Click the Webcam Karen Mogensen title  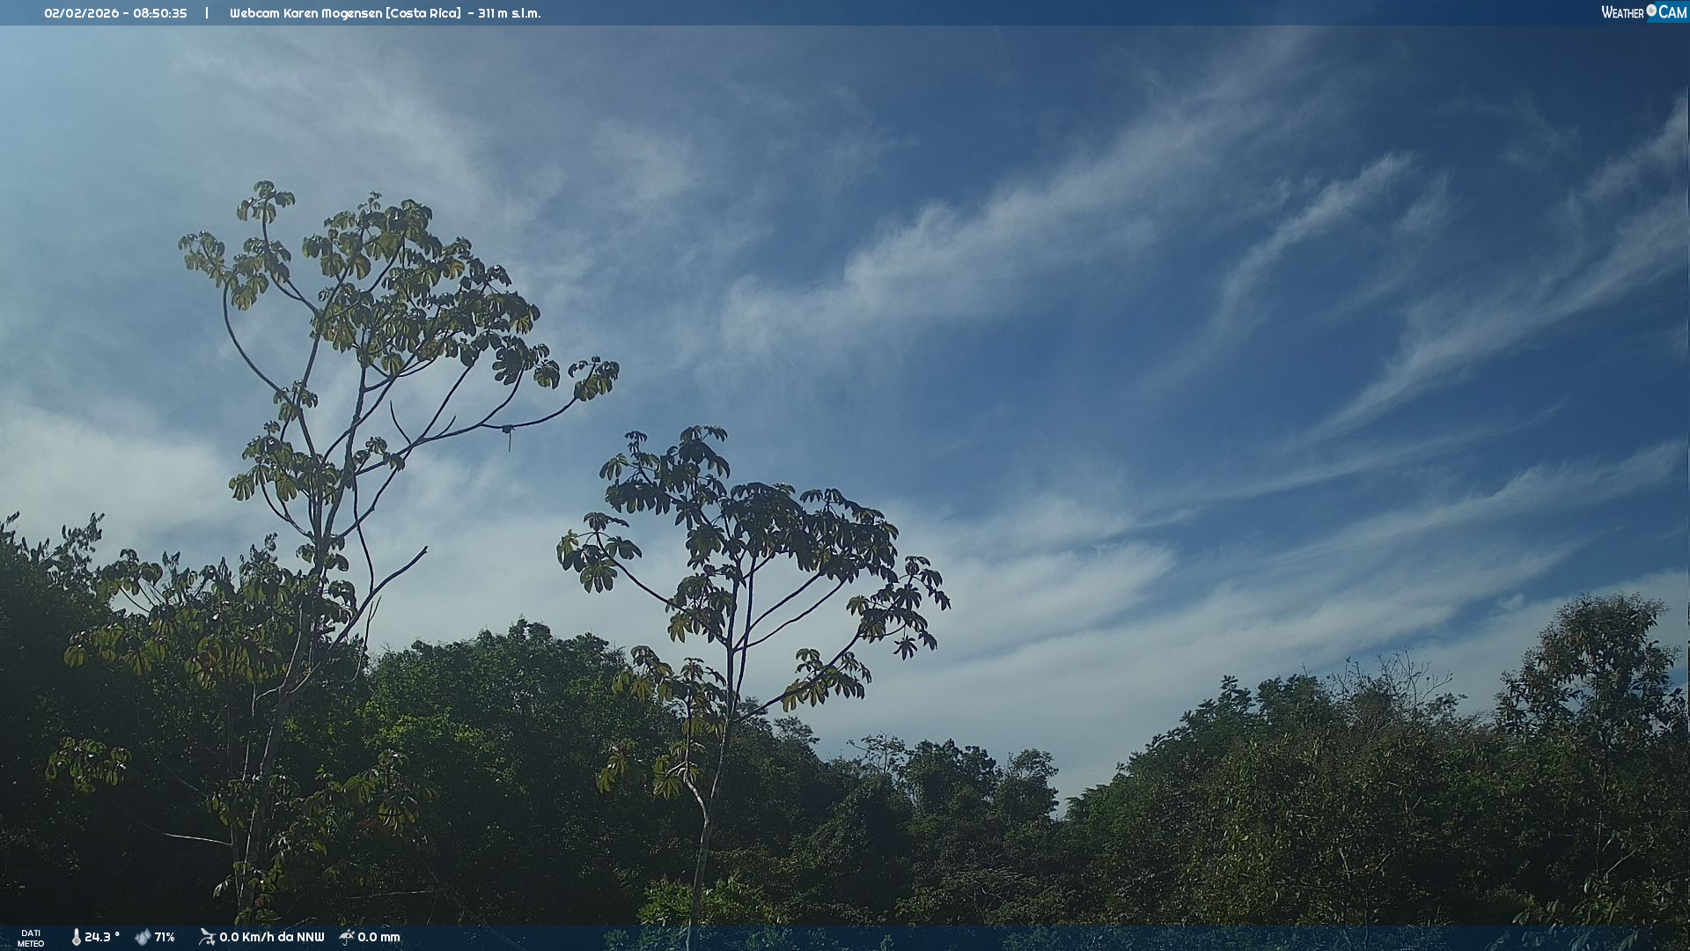click(x=305, y=13)
